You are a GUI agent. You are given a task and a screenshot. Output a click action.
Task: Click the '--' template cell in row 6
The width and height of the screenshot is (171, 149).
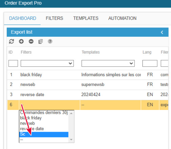[x=110, y=105]
